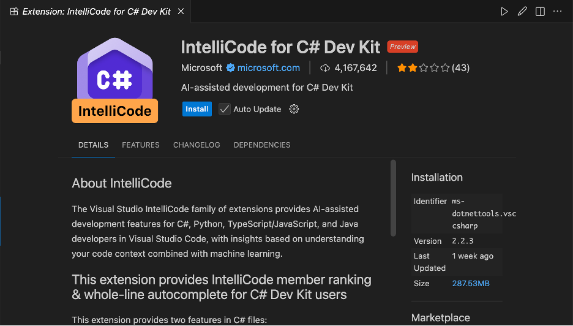Split the editor with the split icon

(540, 12)
